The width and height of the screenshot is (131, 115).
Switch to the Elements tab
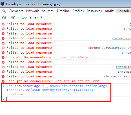(16, 11)
